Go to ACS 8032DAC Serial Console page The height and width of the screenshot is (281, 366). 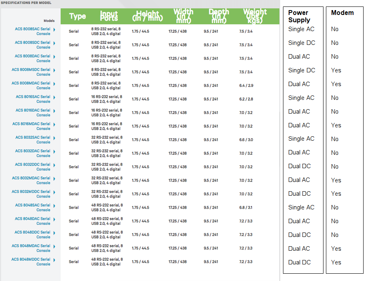point(32,153)
